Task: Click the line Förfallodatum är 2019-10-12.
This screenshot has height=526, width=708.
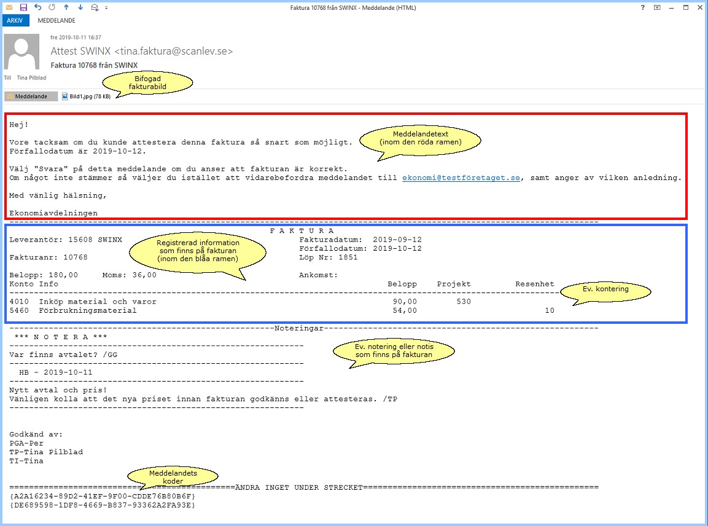Action: click(x=77, y=151)
